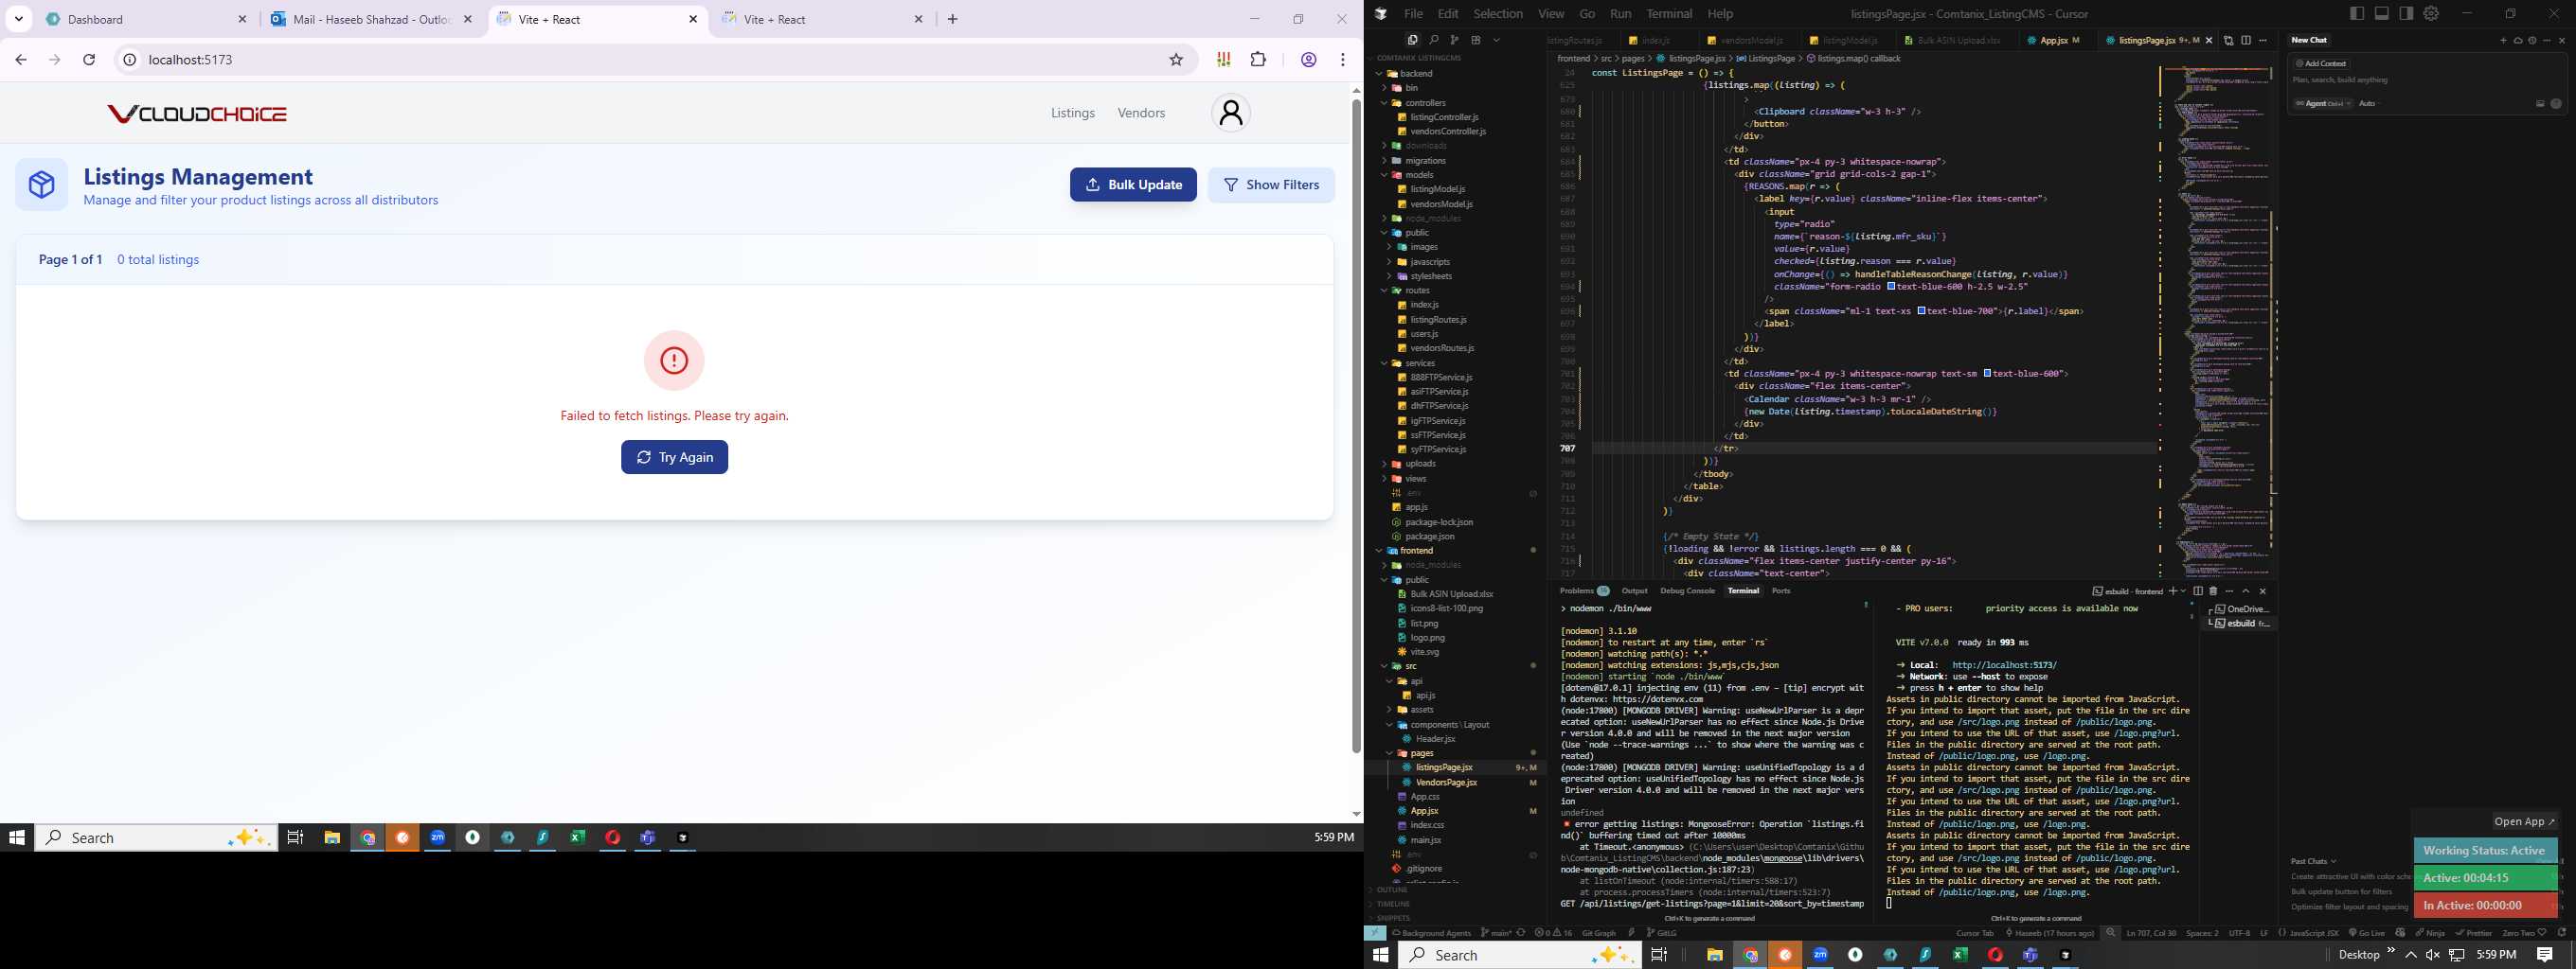Image resolution: width=2576 pixels, height=969 pixels.
Task: Reload the localhost page
Action: (89, 60)
